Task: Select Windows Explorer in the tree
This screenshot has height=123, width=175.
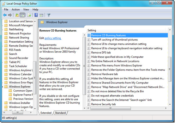Action: [20, 87]
